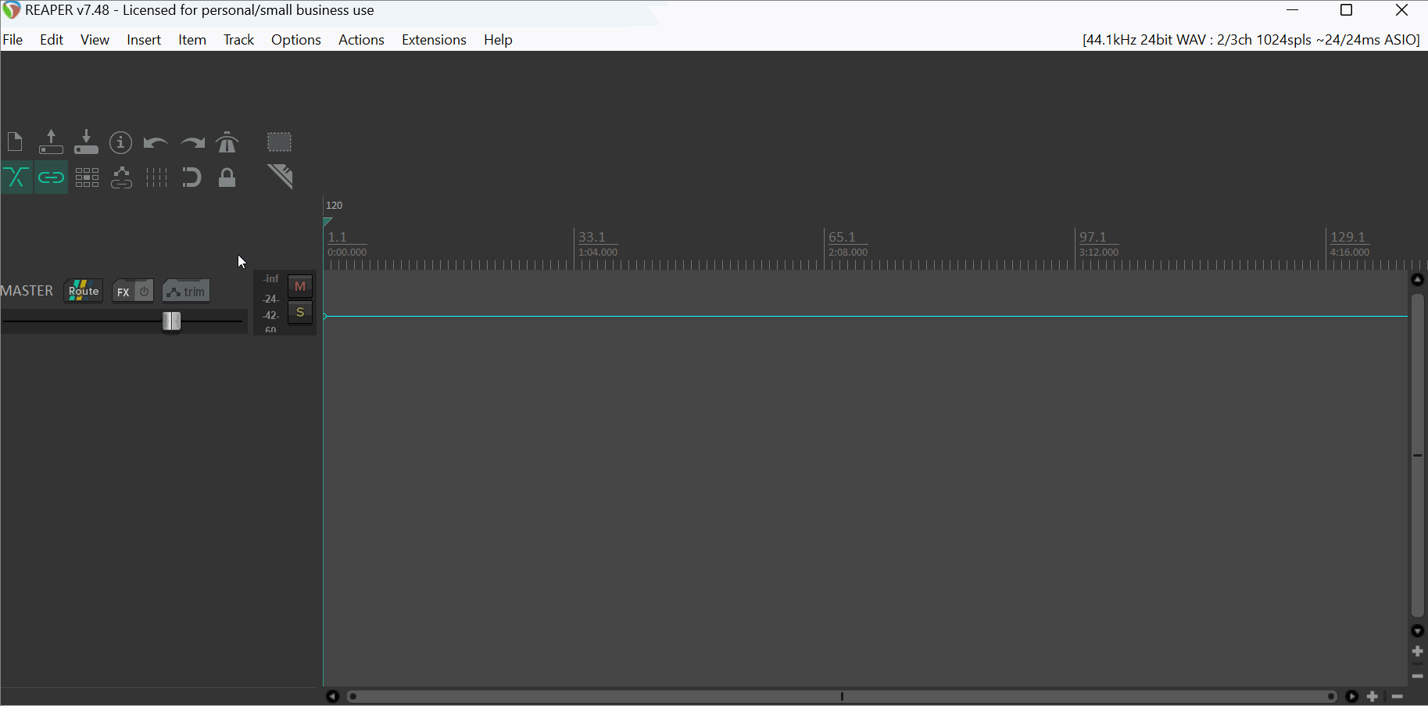Click the horizontal scrollbar left arrow
This screenshot has height=706, width=1428.
(332, 696)
